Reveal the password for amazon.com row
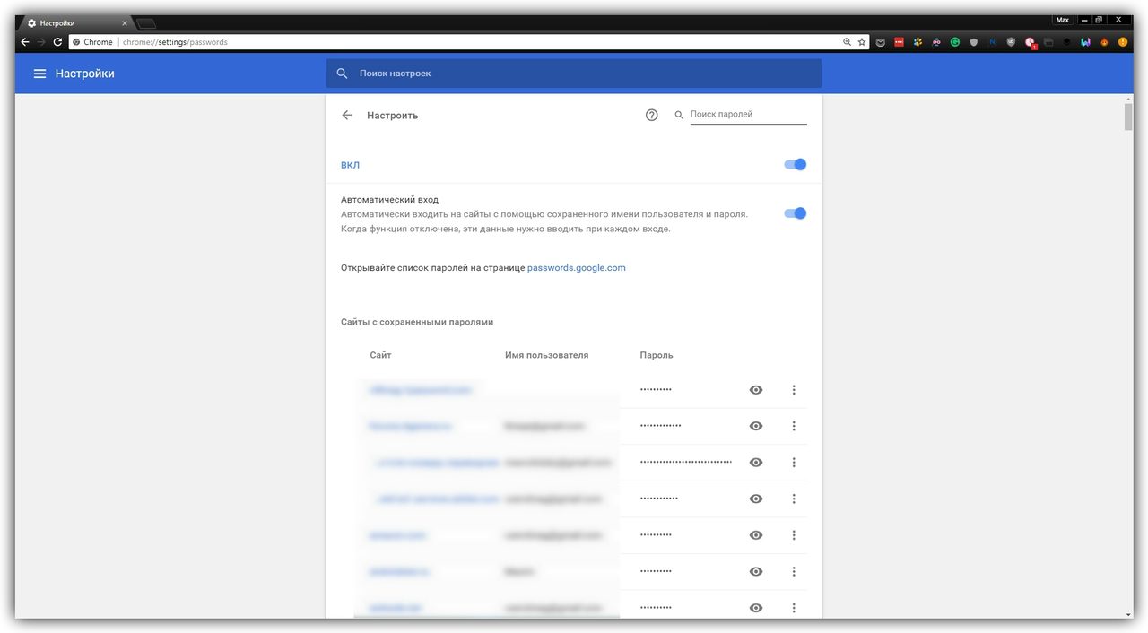 coord(756,535)
